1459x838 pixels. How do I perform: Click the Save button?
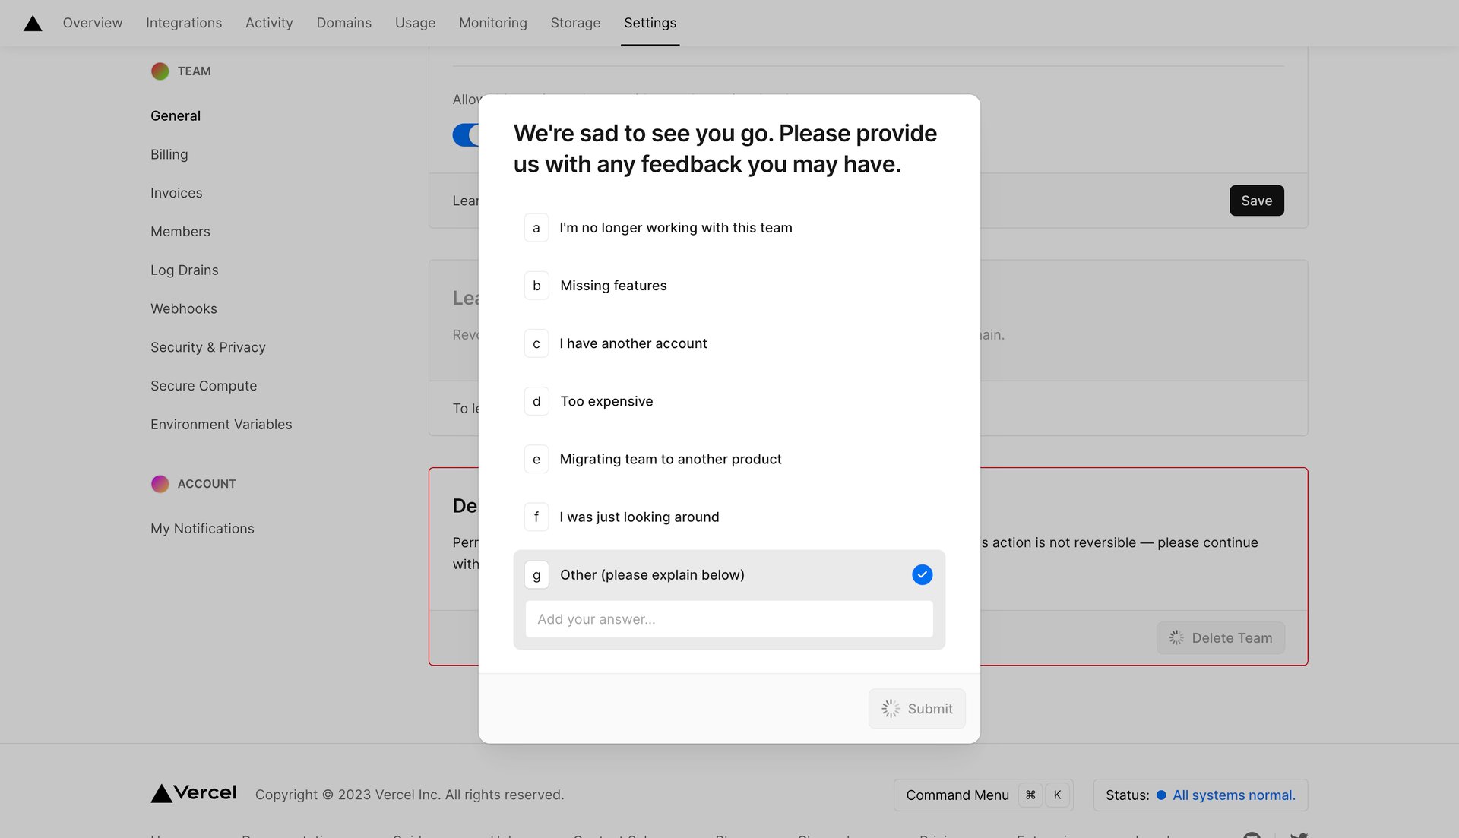(1256, 201)
